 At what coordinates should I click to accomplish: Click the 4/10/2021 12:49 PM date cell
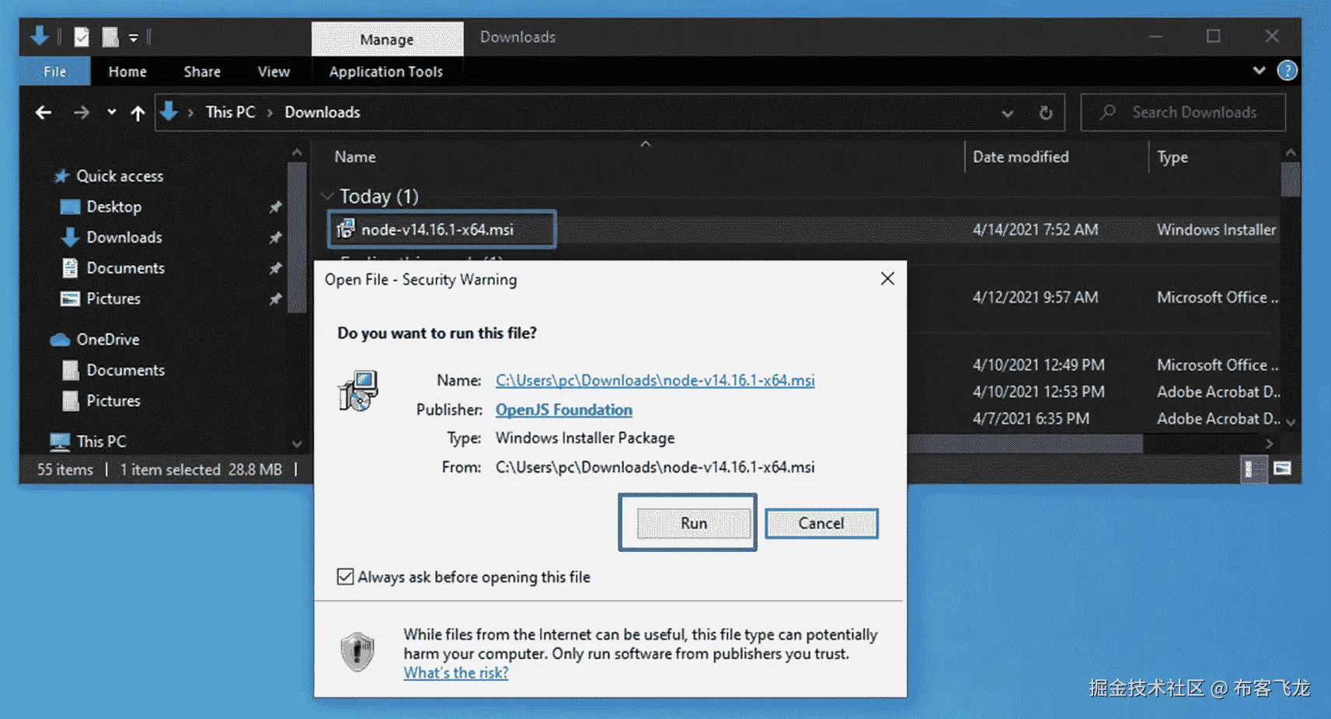[x=1038, y=365]
